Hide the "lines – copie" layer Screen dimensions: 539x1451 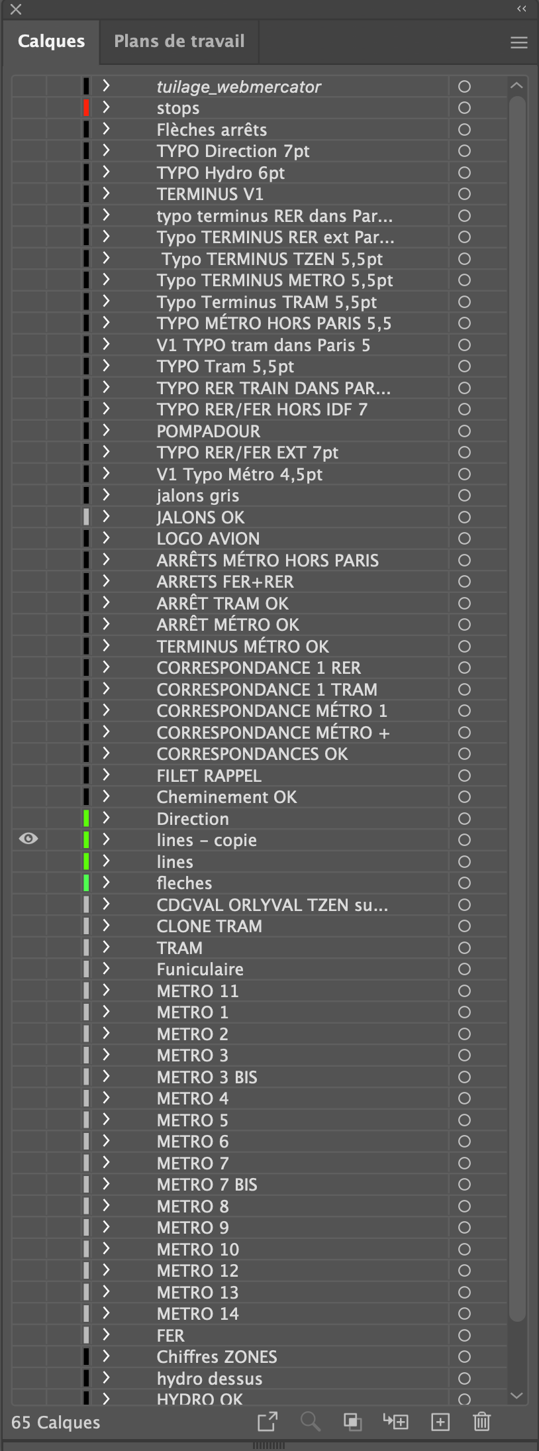pos(28,839)
